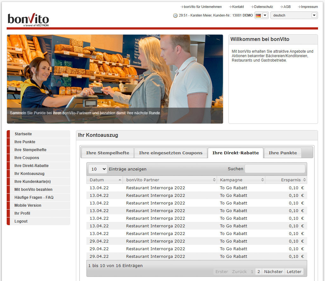Click the bakery banner image
Screen dimensions: 325x281
[115, 79]
